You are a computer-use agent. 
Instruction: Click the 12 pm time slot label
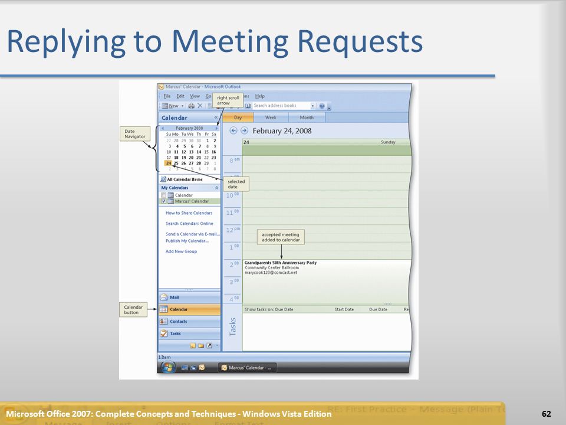233,230
